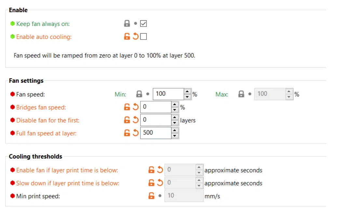
Task: Reset Enable fan if layer print time threshold
Action: tap(160, 170)
